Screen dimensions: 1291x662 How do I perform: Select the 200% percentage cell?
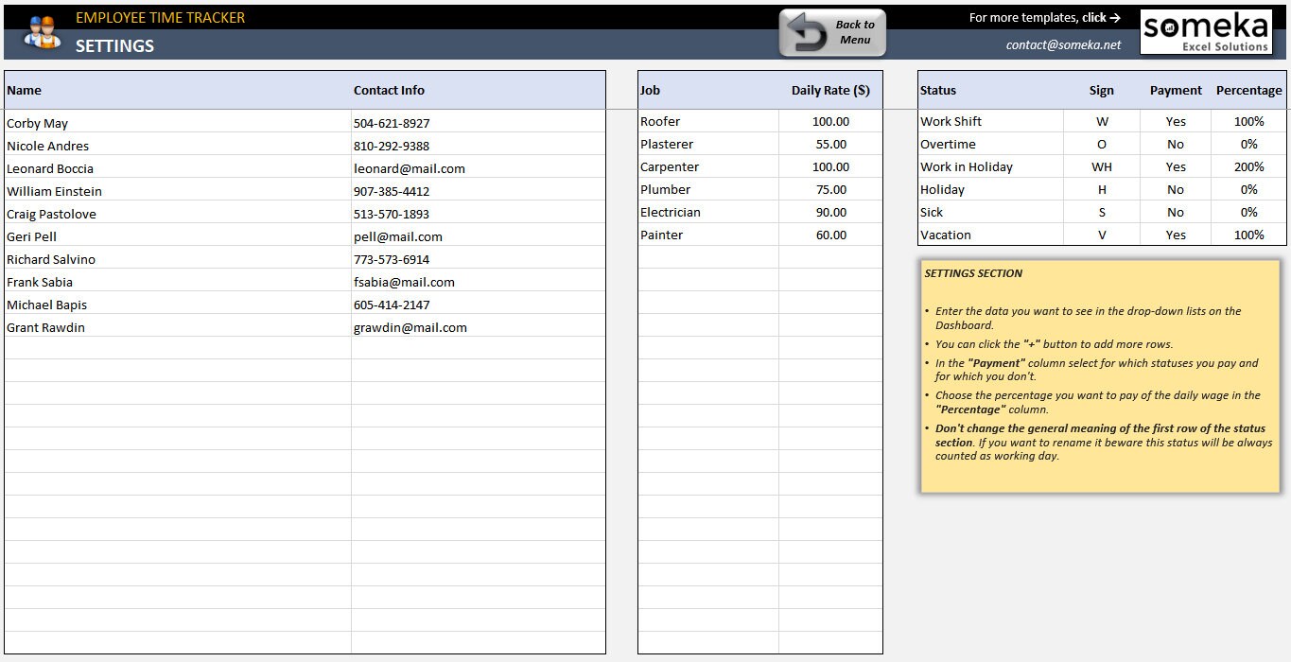coord(1248,166)
